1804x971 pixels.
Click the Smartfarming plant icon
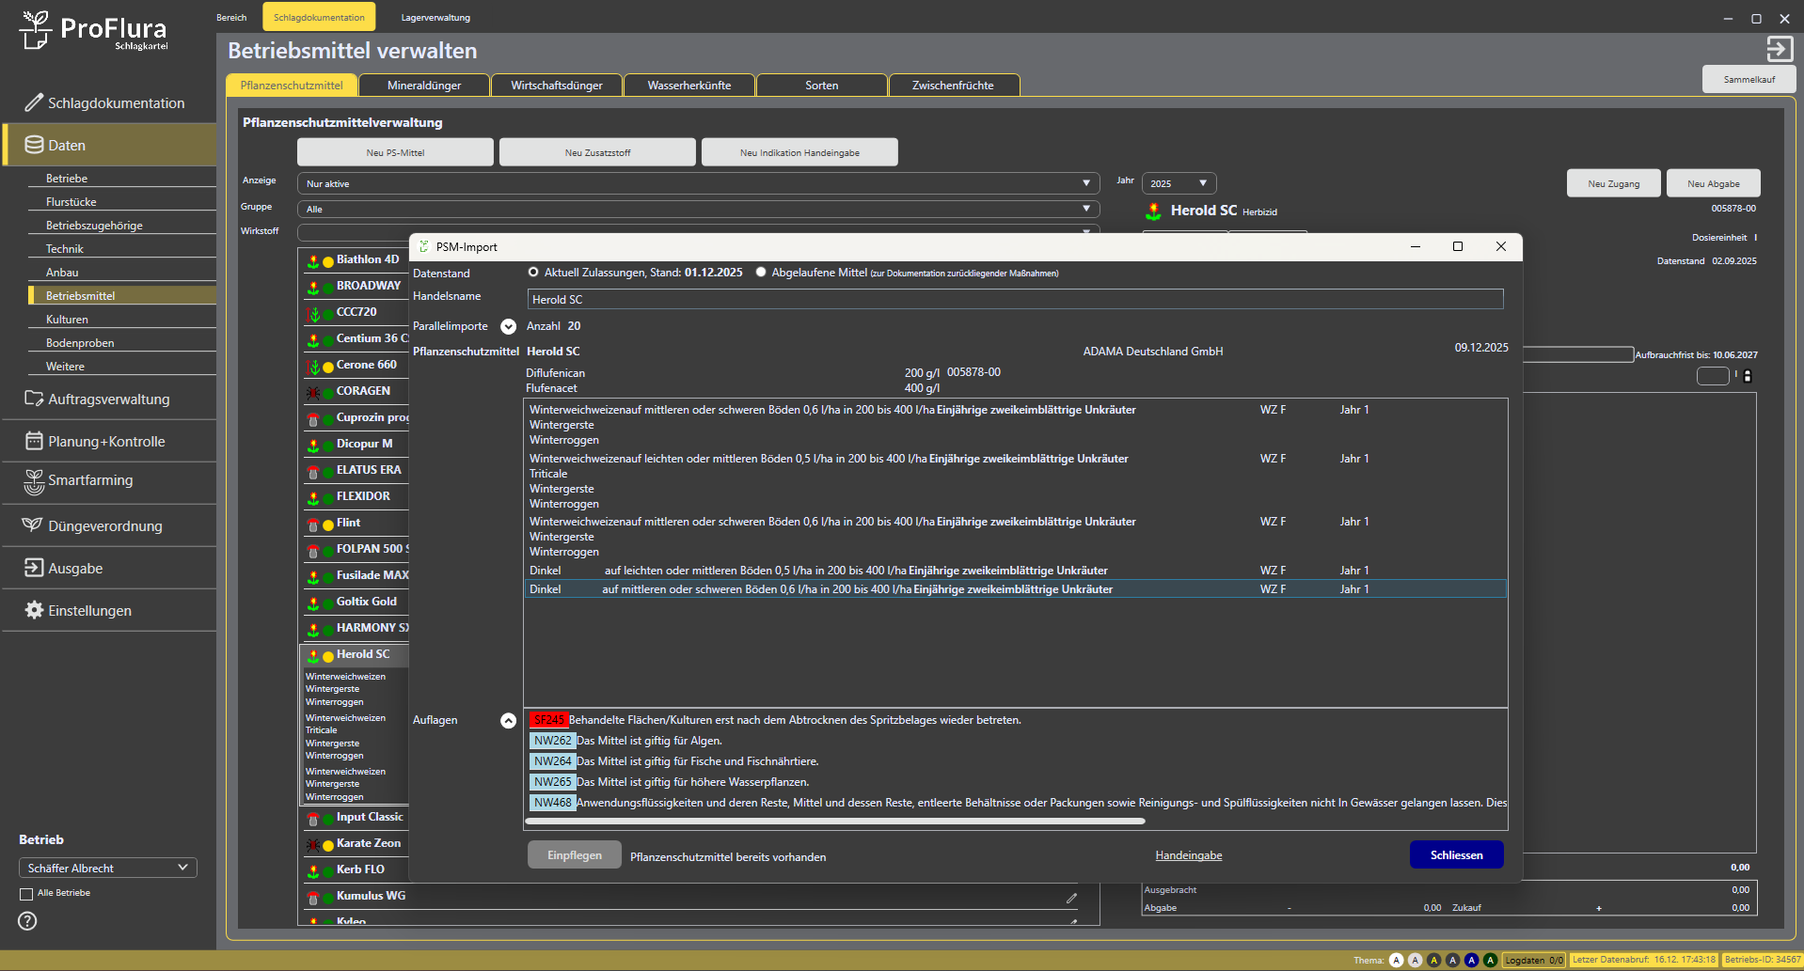click(34, 481)
